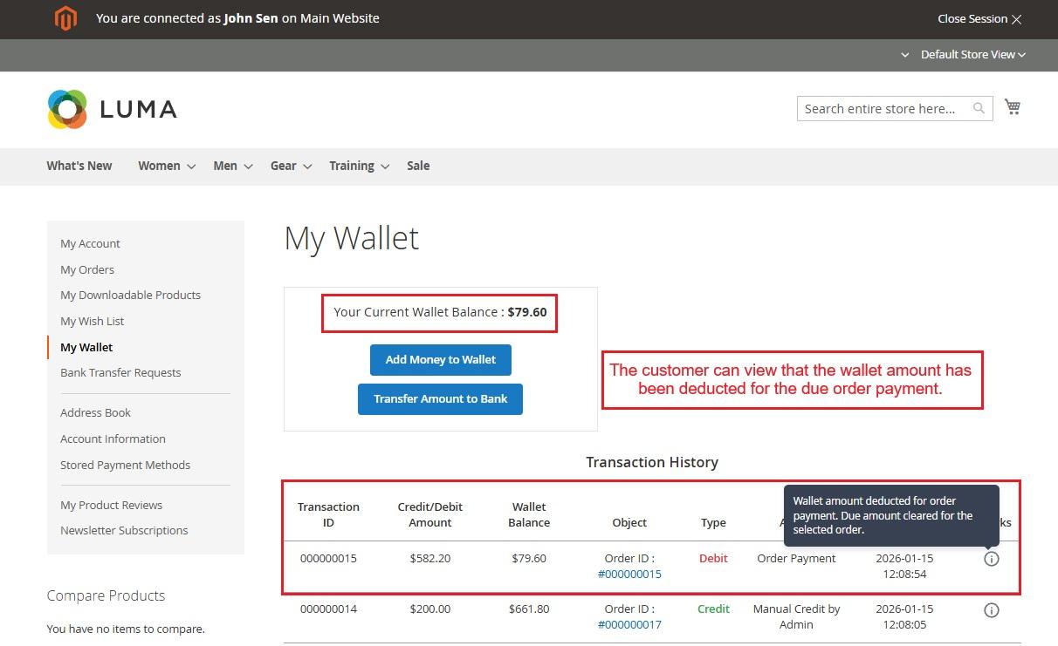The height and width of the screenshot is (646, 1058).
Task: Click info icon for transaction 000000014
Action: click(x=991, y=610)
